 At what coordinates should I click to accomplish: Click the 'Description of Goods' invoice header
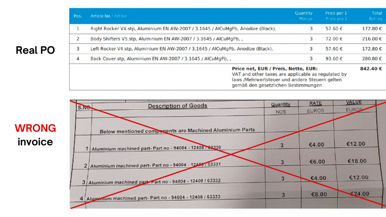pyautogui.click(x=178, y=106)
